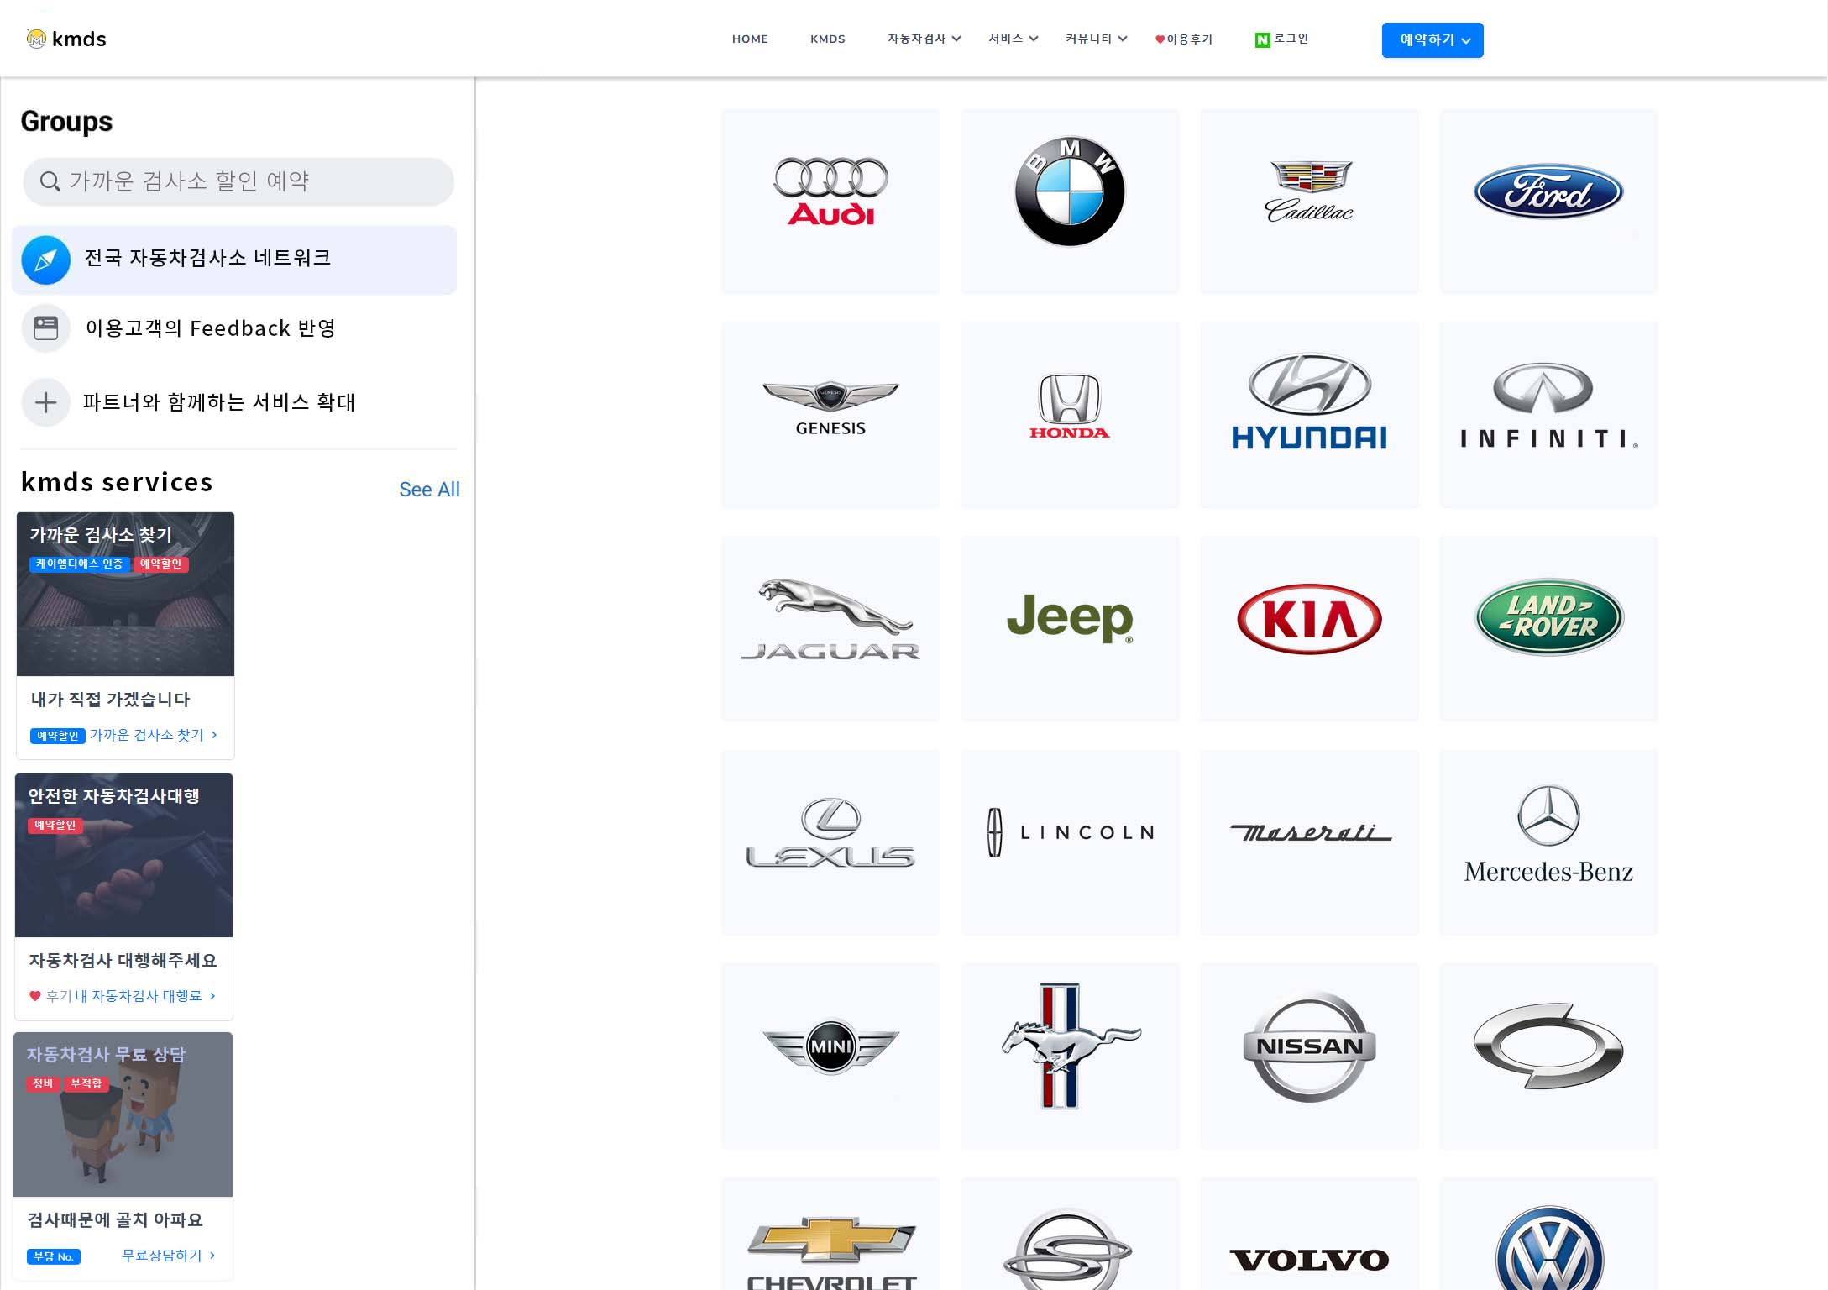Select the Ford oval logo
1828x1290 pixels.
[1548, 191]
